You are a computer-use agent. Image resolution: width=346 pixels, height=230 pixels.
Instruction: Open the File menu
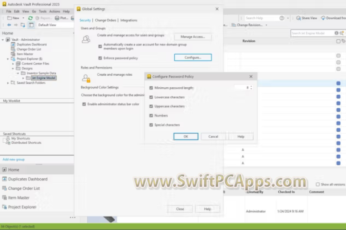(9, 11)
